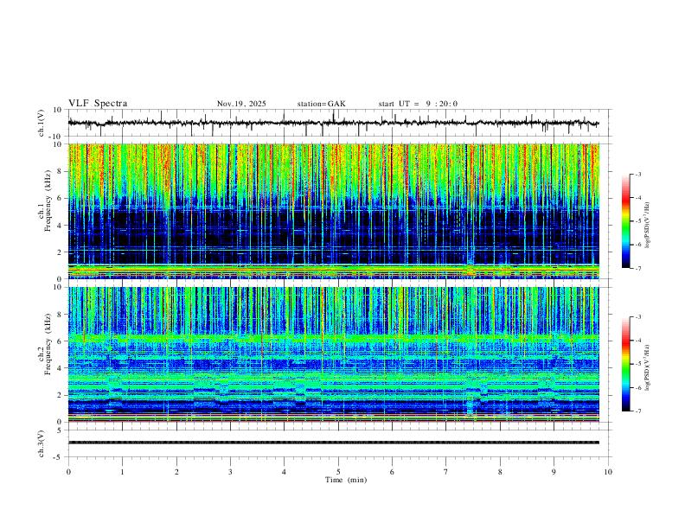Click the ch.3 voltage trace strip
The height and width of the screenshot is (529, 685).
pos(334,443)
